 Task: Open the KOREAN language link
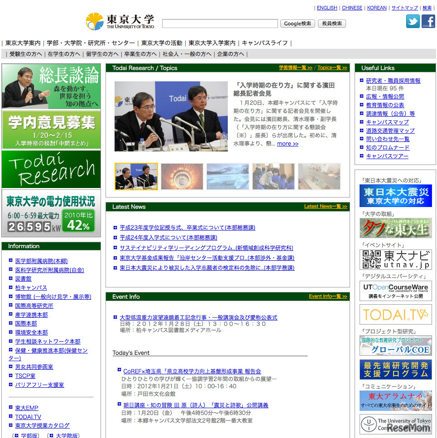click(x=377, y=8)
